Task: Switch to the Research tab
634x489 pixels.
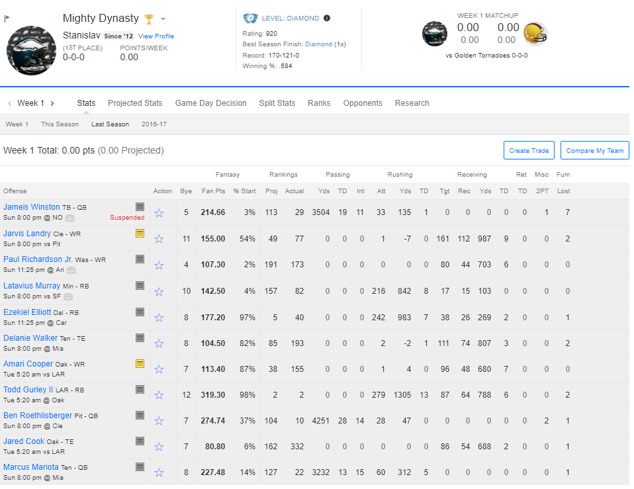Action: click(412, 103)
